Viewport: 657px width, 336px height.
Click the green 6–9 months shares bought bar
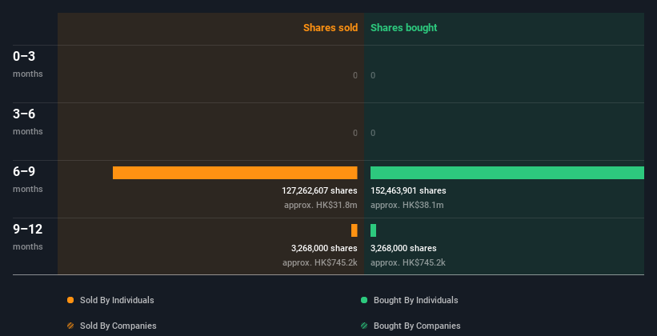coord(507,173)
